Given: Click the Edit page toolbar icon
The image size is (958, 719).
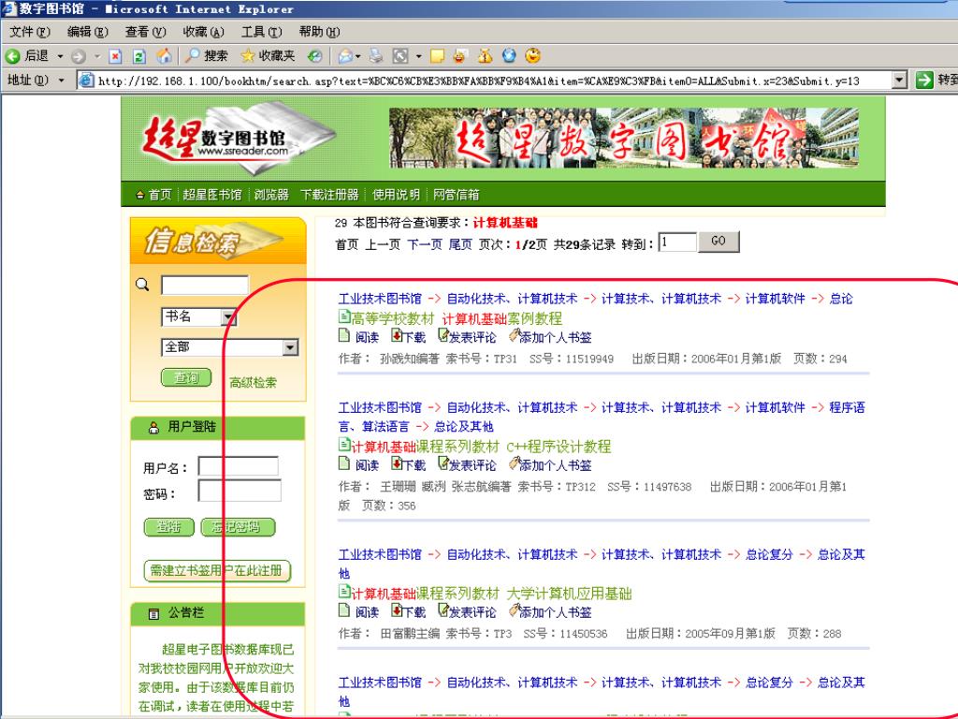Looking at the screenshot, I should [400, 56].
